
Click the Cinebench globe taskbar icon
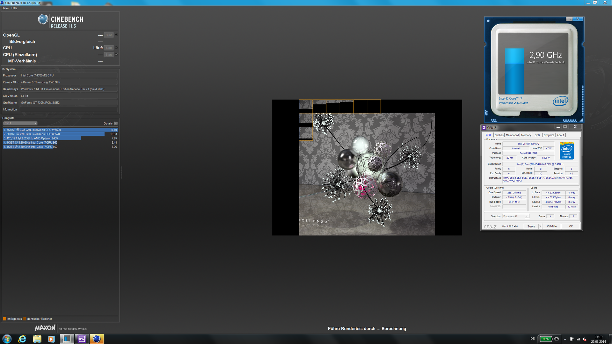(x=97, y=339)
